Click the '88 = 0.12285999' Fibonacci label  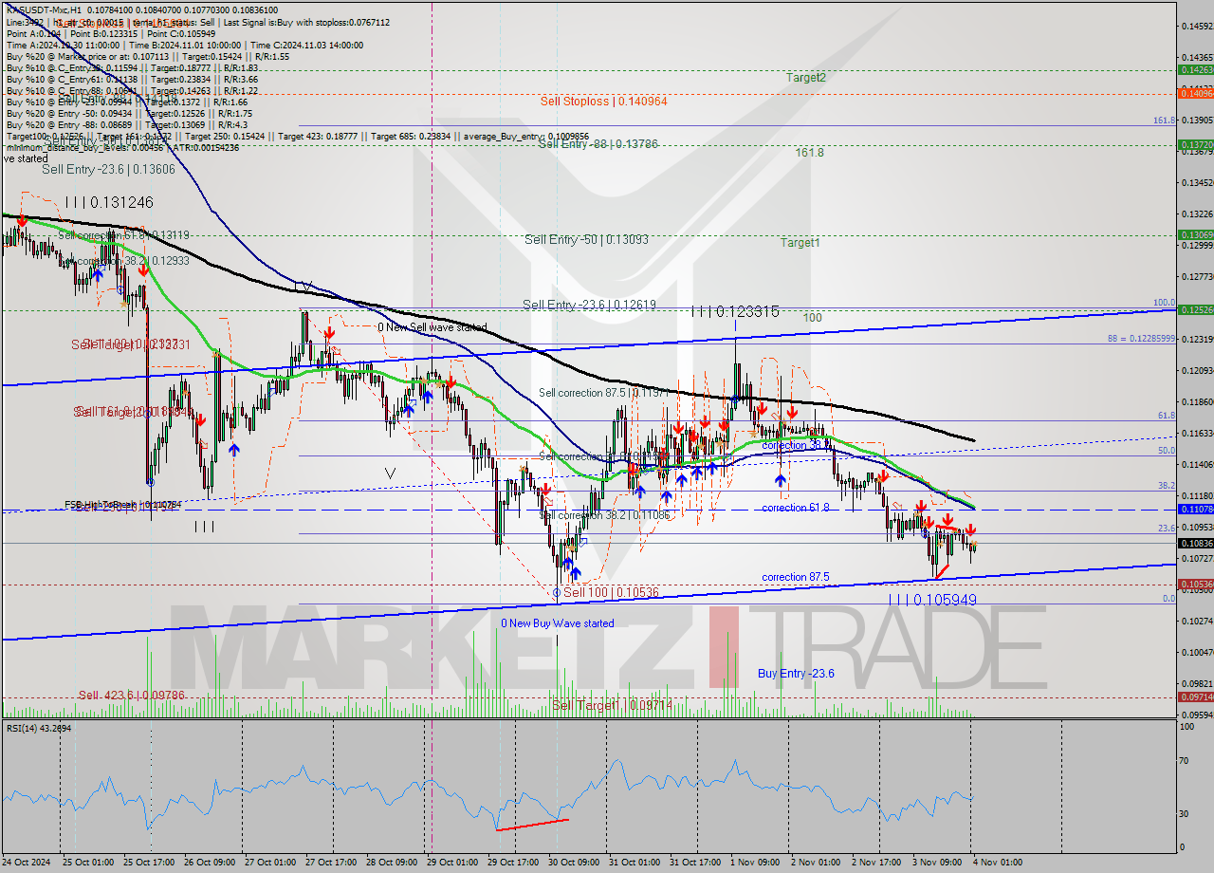[x=1141, y=339]
